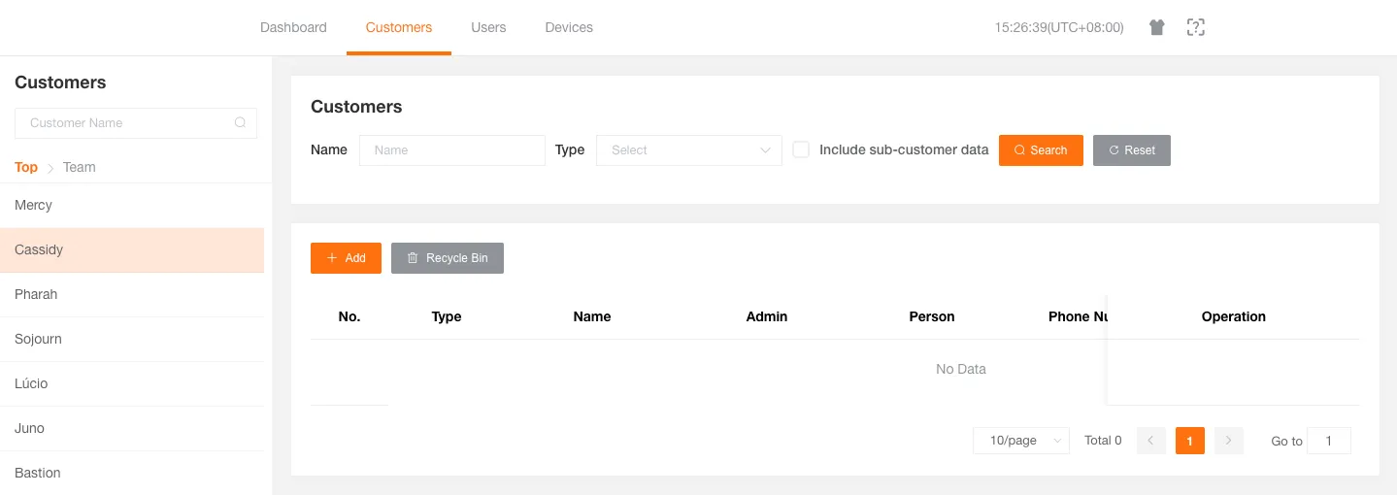This screenshot has width=1397, height=495.
Task: Click the search magnifier in sidebar field
Action: point(240,123)
